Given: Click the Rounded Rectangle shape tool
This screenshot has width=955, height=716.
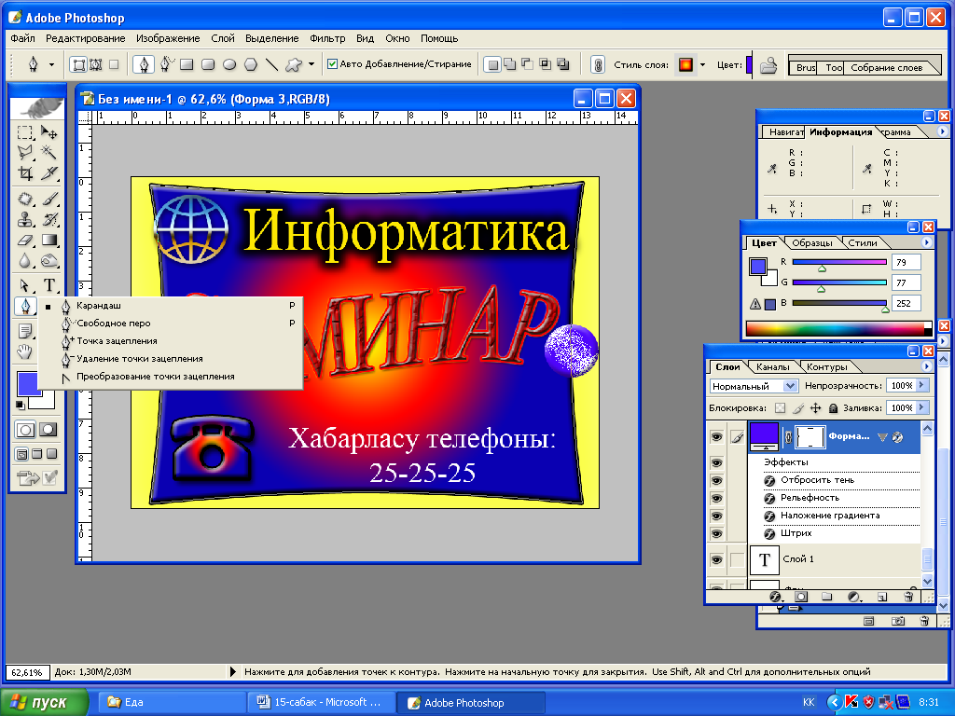Looking at the screenshot, I should (x=208, y=64).
